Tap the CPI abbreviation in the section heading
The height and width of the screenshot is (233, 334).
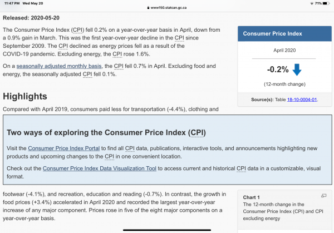[197, 133]
